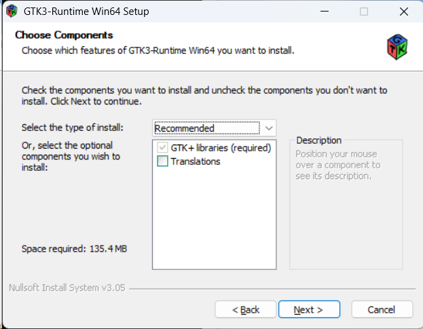This screenshot has width=423, height=329.
Task: Click the GTK+ libraries (required) checkbox
Action: [x=162, y=148]
